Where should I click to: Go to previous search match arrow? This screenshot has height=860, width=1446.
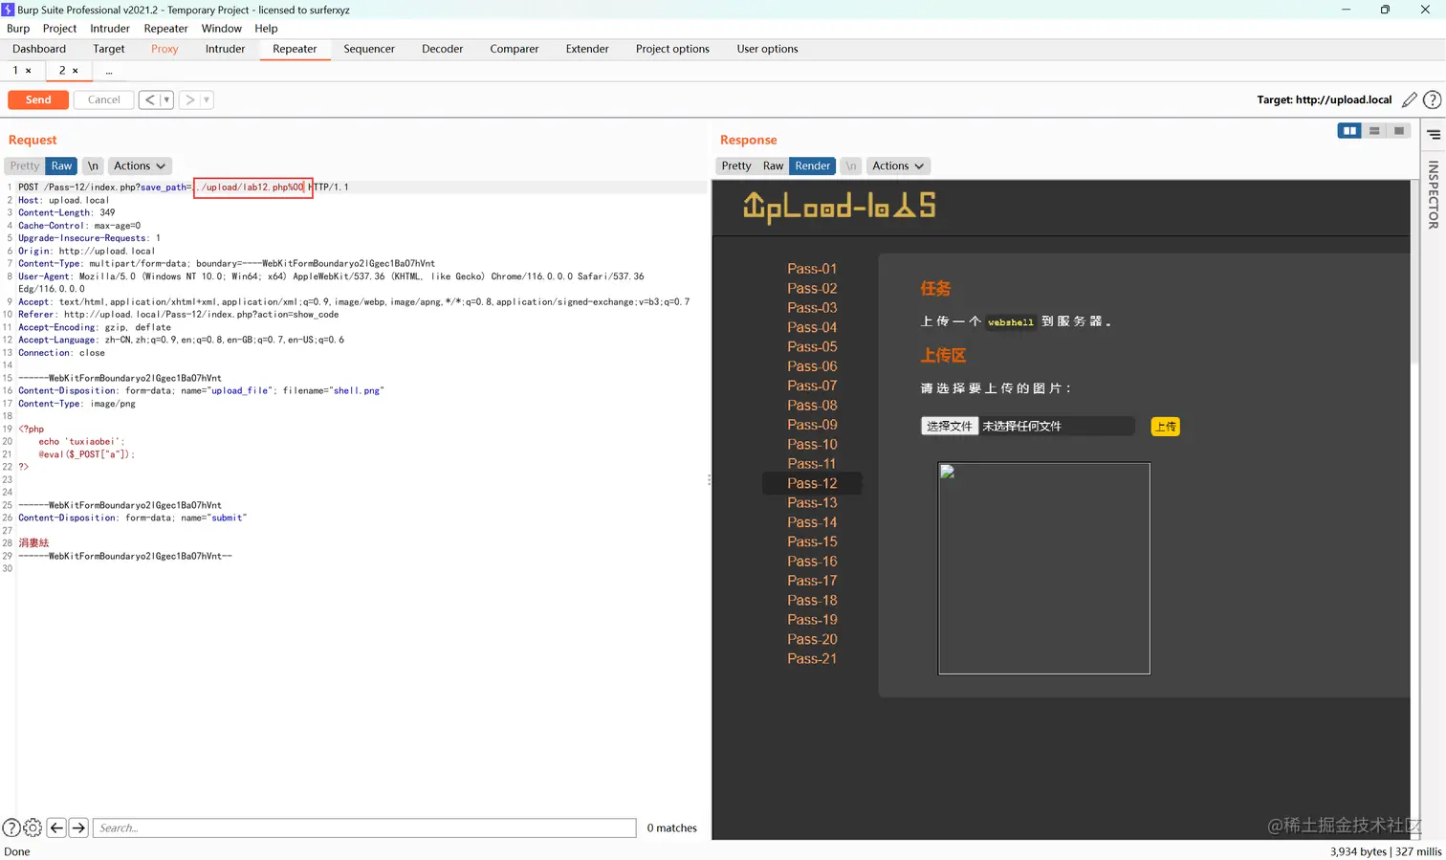point(56,827)
